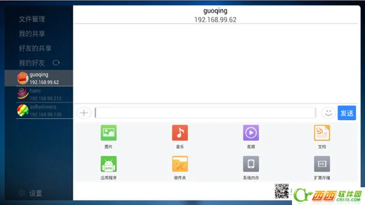Open the 收件夹 inbox folder icon

[x=180, y=164]
